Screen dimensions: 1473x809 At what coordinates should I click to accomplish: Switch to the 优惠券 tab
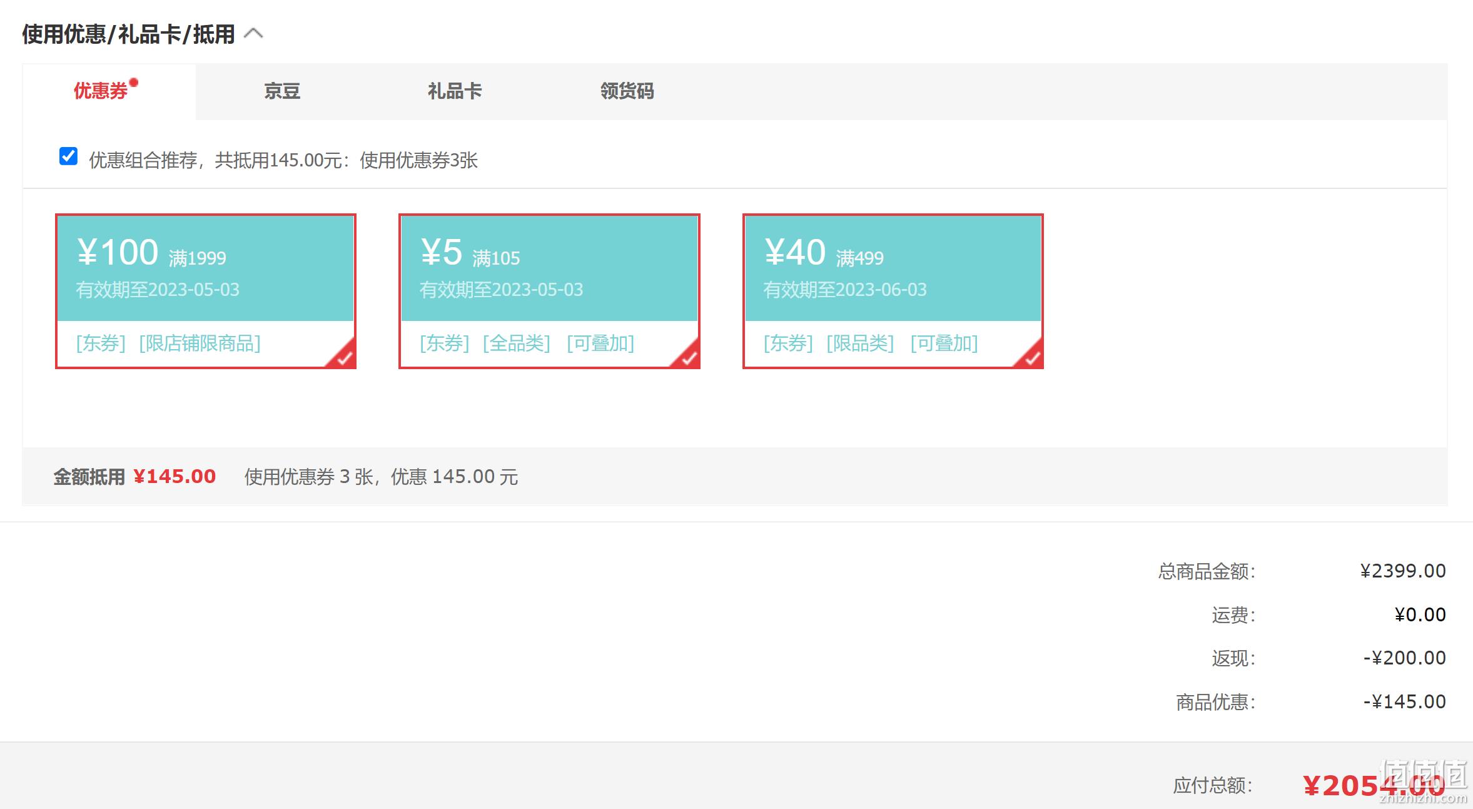coord(109,91)
